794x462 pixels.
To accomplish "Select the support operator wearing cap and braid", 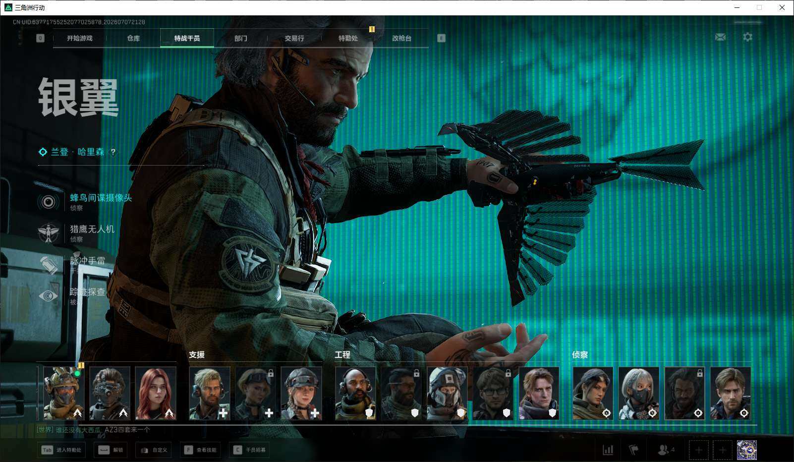I will click(x=301, y=394).
